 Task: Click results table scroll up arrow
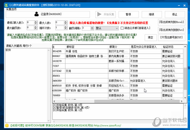pos(185,47)
